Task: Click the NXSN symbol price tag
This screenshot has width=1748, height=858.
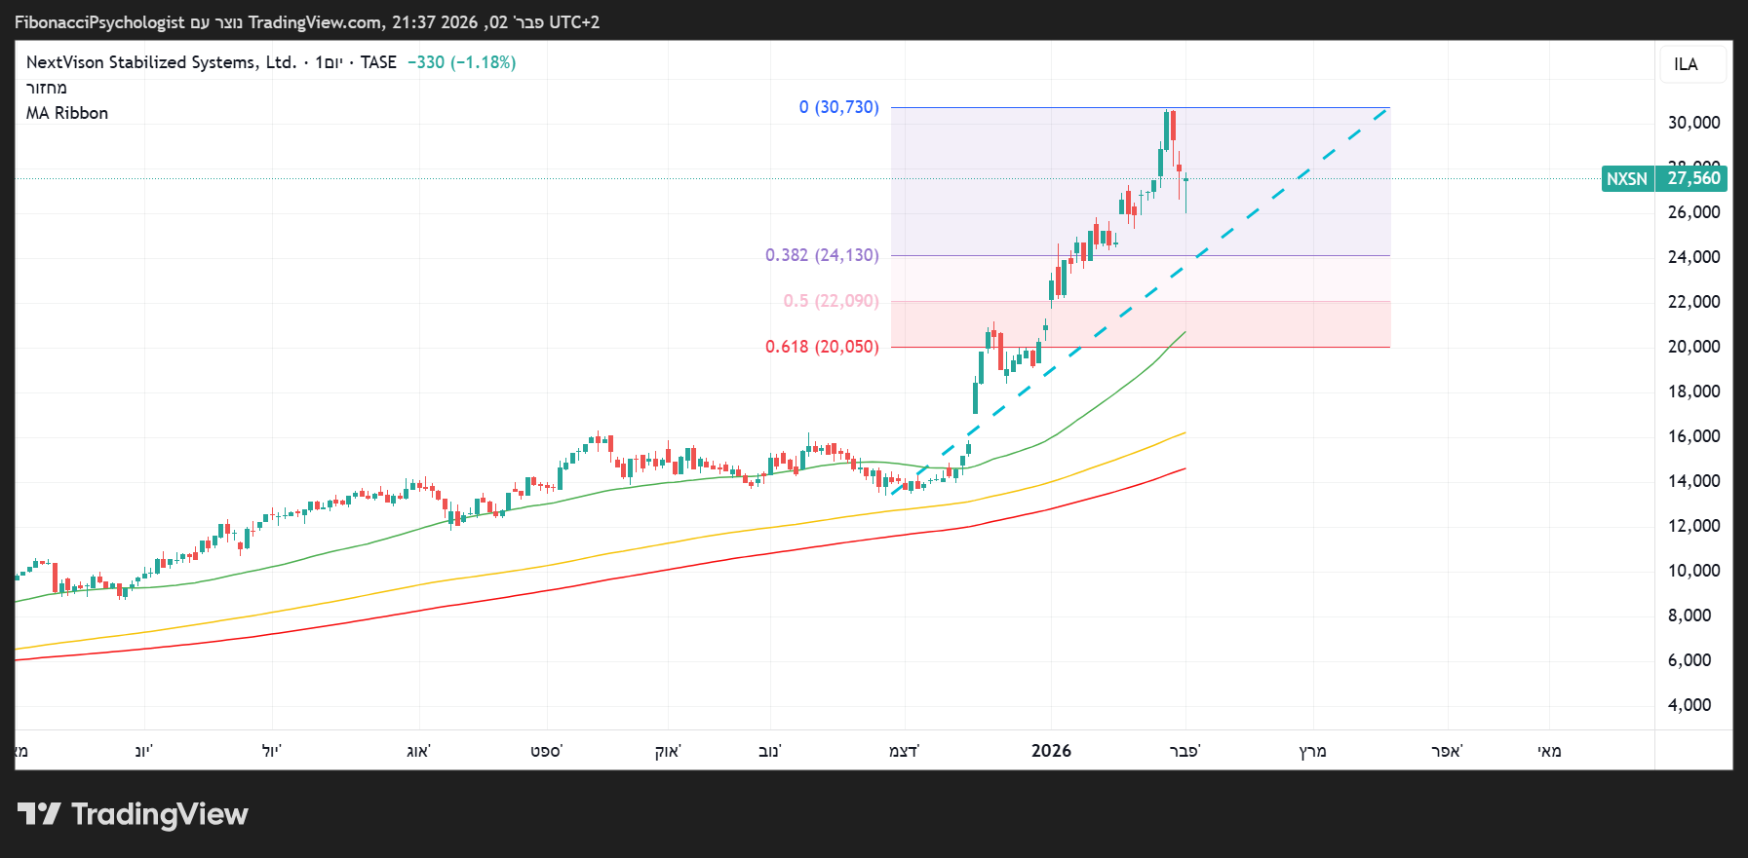Action: pos(1627,178)
